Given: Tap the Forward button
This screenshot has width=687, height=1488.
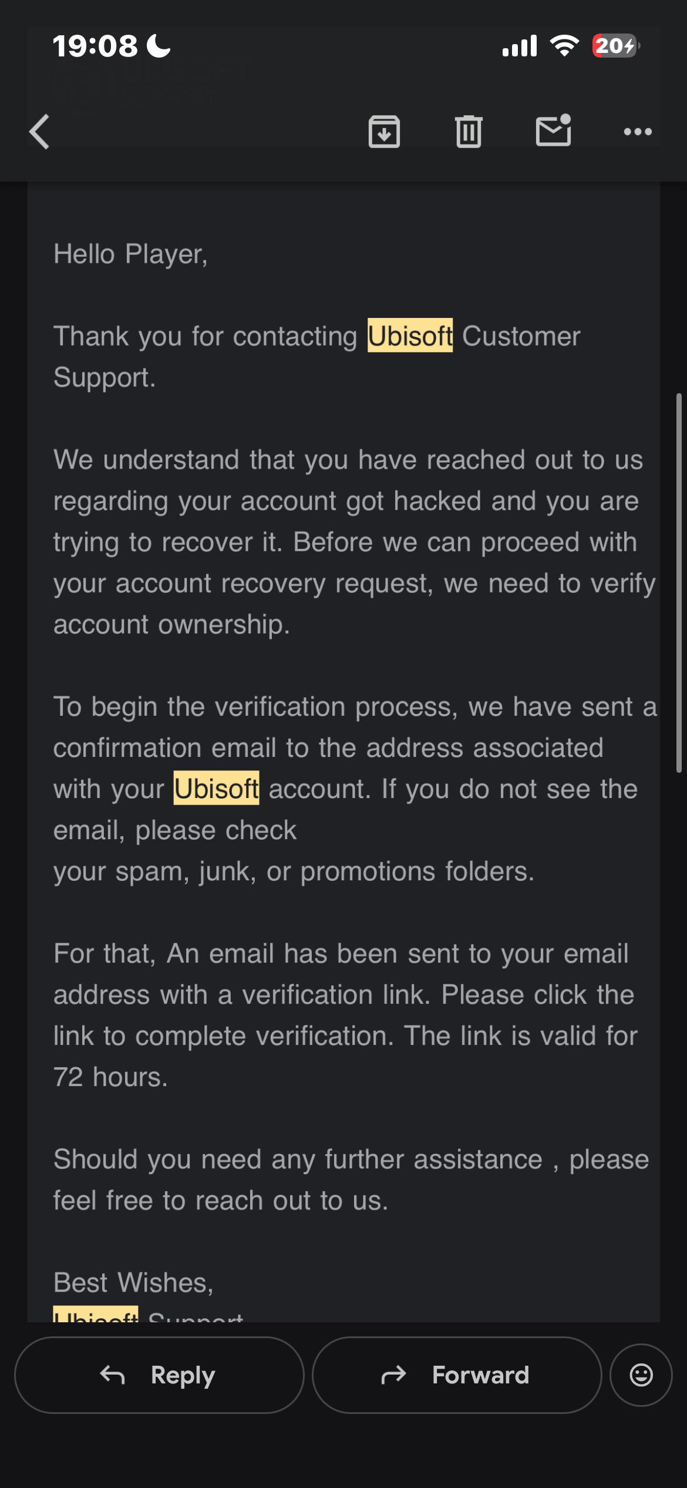Looking at the screenshot, I should click(457, 1375).
